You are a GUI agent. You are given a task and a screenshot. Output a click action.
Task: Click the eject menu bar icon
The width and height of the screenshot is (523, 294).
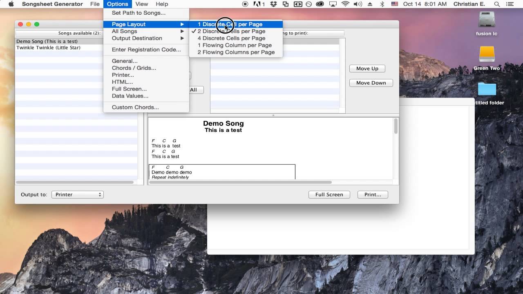[x=370, y=4]
